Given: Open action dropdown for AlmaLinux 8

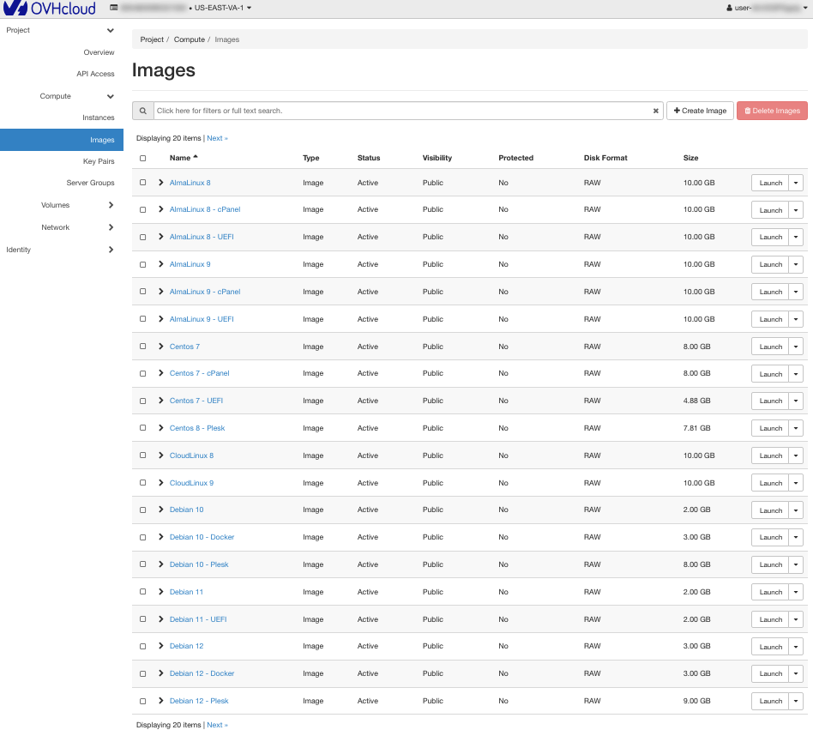Looking at the screenshot, I should (x=796, y=183).
